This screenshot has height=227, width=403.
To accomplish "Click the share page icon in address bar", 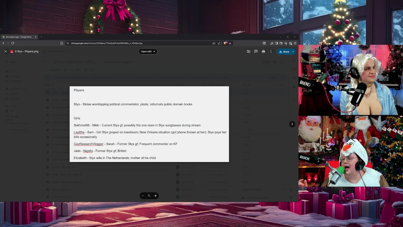I will click(219, 43).
